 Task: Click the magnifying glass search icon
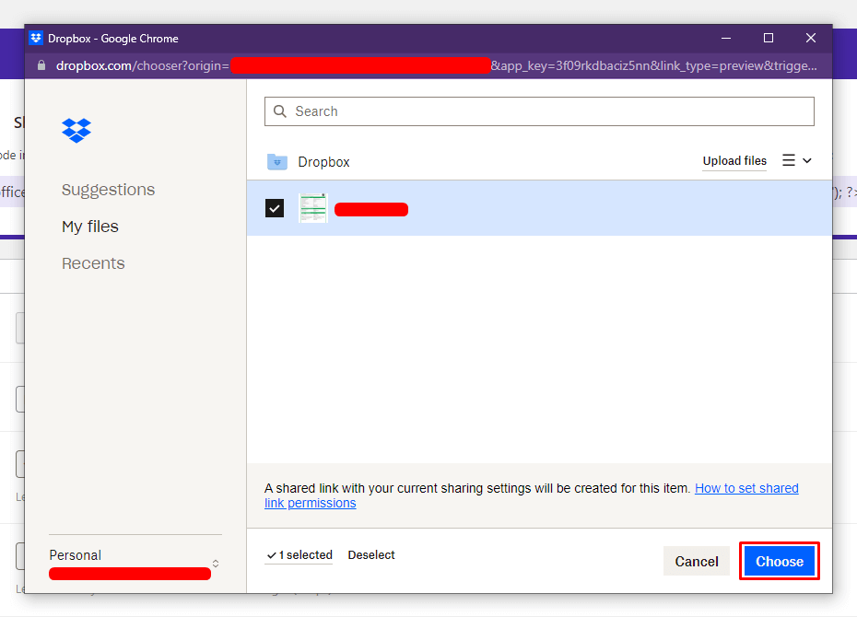coord(280,111)
